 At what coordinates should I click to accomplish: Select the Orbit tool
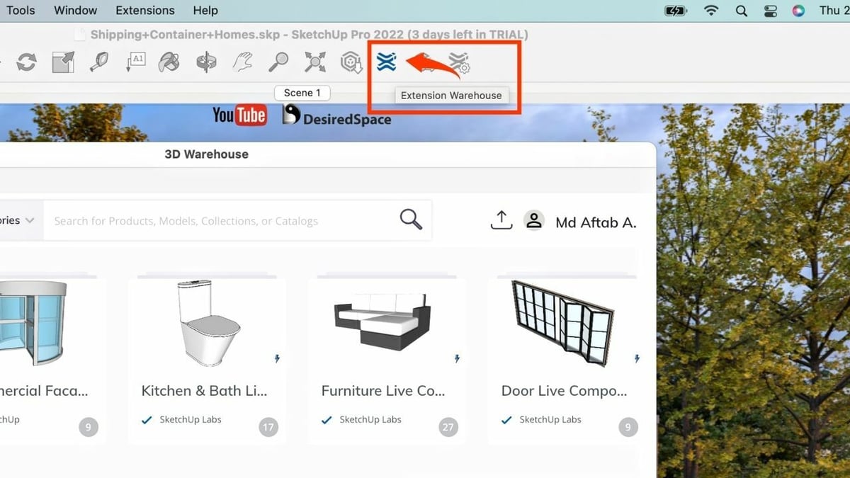206,62
